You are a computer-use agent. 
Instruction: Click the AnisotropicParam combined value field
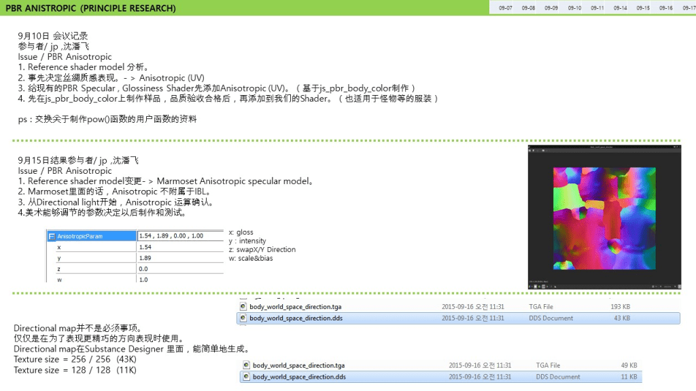[179, 236]
